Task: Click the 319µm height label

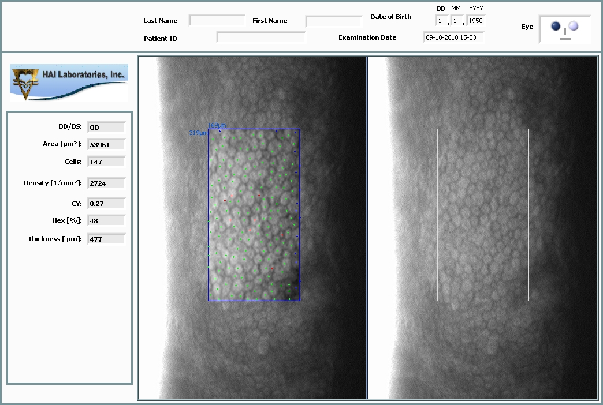Action: pos(198,133)
